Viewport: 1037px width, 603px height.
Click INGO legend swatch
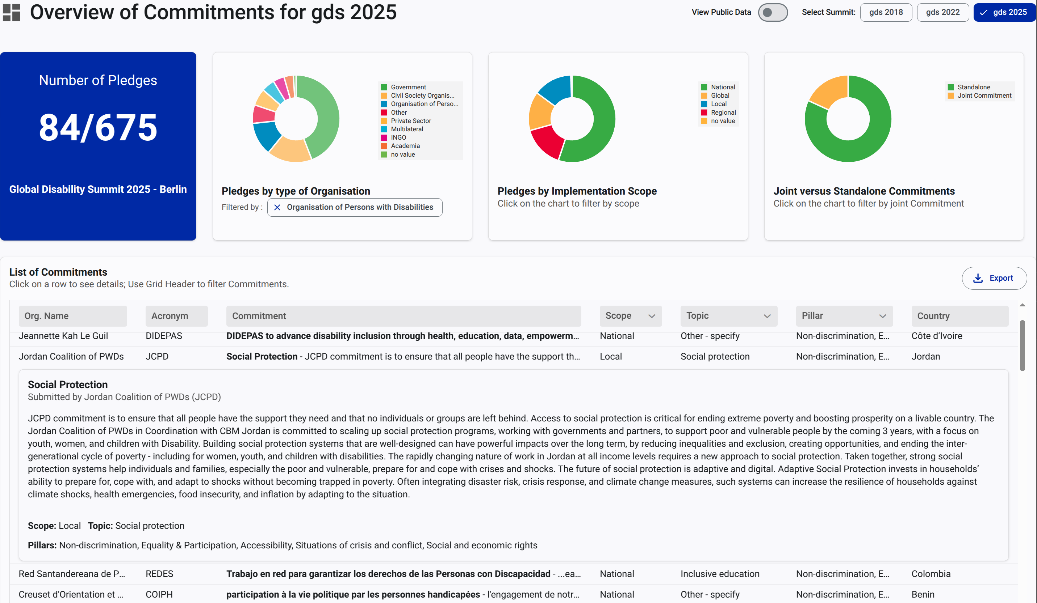[x=384, y=138]
